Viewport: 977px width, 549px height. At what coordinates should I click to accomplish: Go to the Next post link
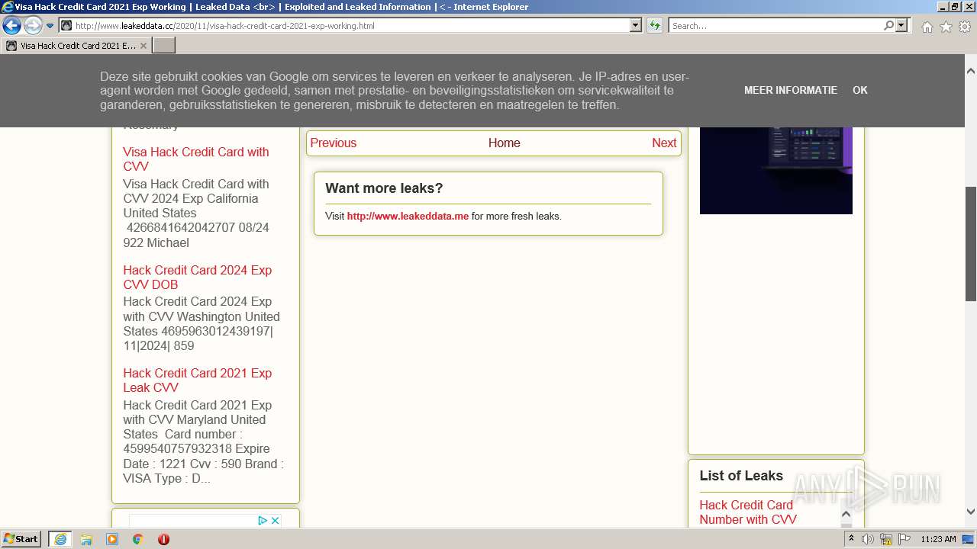664,143
